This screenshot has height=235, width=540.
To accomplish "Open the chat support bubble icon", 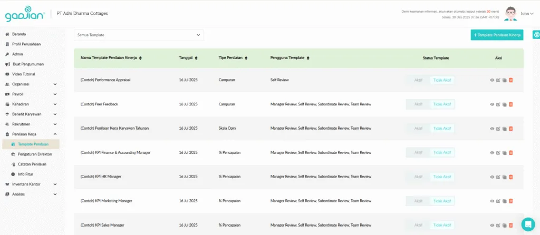I will click(x=527, y=224).
